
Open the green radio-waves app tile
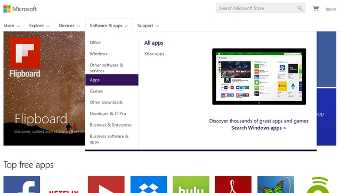click(318, 184)
